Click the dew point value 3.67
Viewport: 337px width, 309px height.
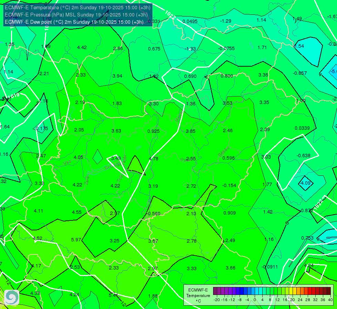153,241
